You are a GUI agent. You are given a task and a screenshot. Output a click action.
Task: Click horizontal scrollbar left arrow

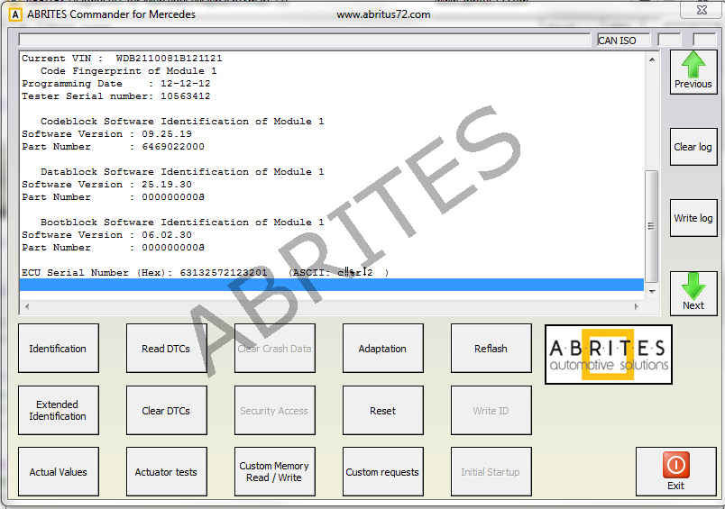(x=27, y=306)
